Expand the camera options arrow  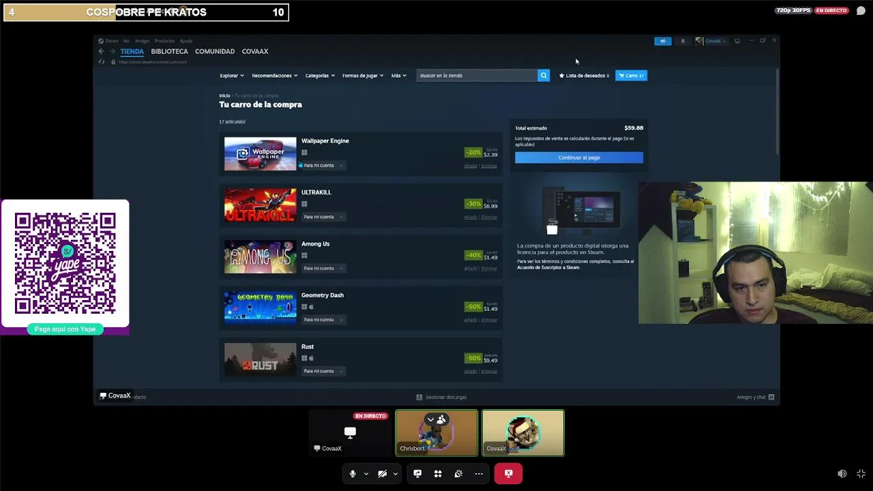(396, 474)
